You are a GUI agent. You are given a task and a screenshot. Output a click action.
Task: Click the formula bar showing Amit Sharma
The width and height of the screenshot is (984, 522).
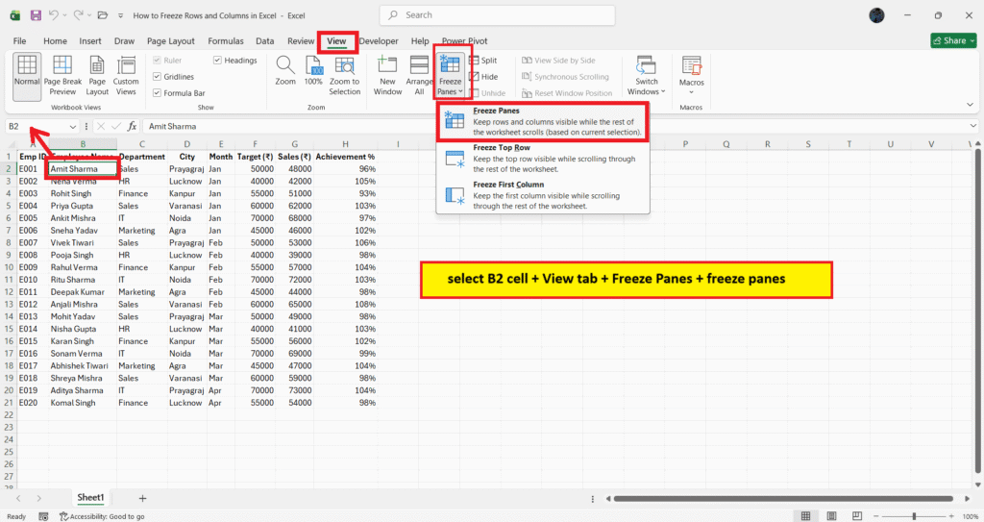point(555,126)
